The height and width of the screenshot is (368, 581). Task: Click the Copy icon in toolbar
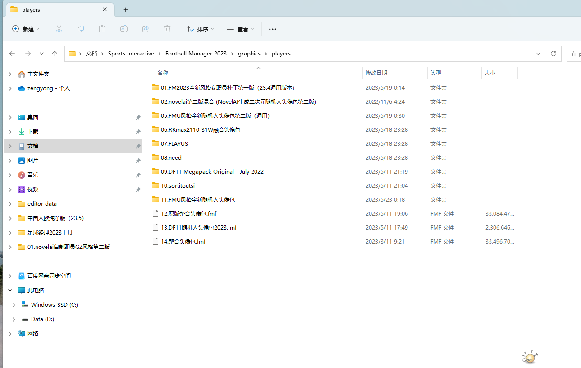point(81,29)
